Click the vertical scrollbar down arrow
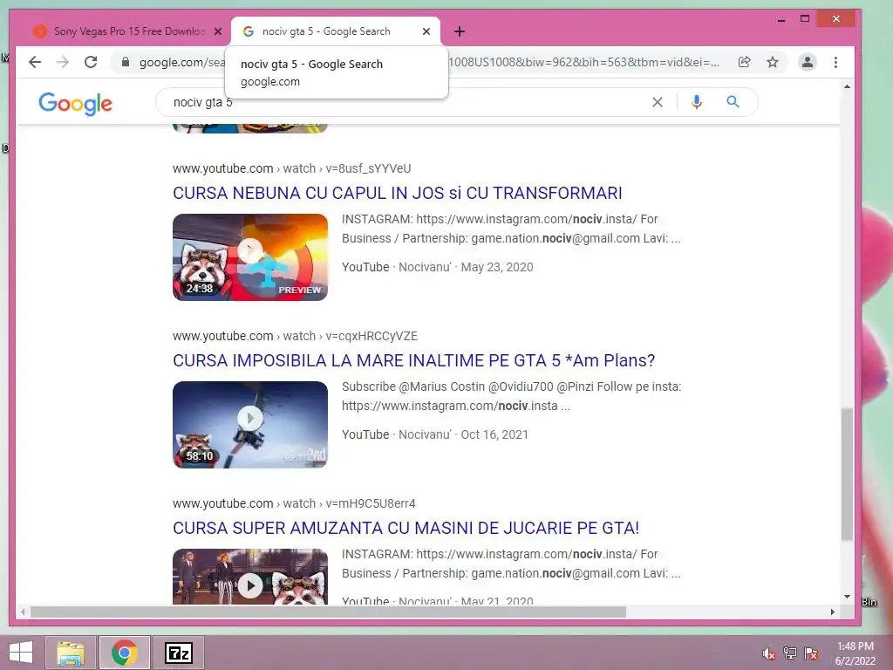This screenshot has width=893, height=670. (847, 597)
